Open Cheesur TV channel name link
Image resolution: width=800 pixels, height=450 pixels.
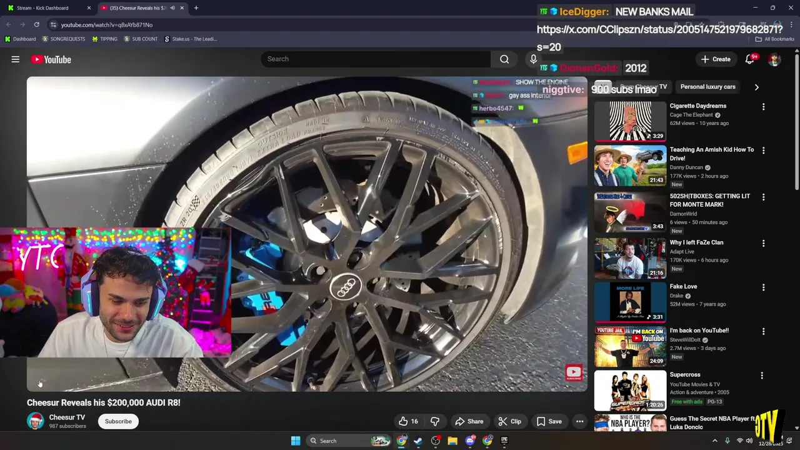[67, 417]
